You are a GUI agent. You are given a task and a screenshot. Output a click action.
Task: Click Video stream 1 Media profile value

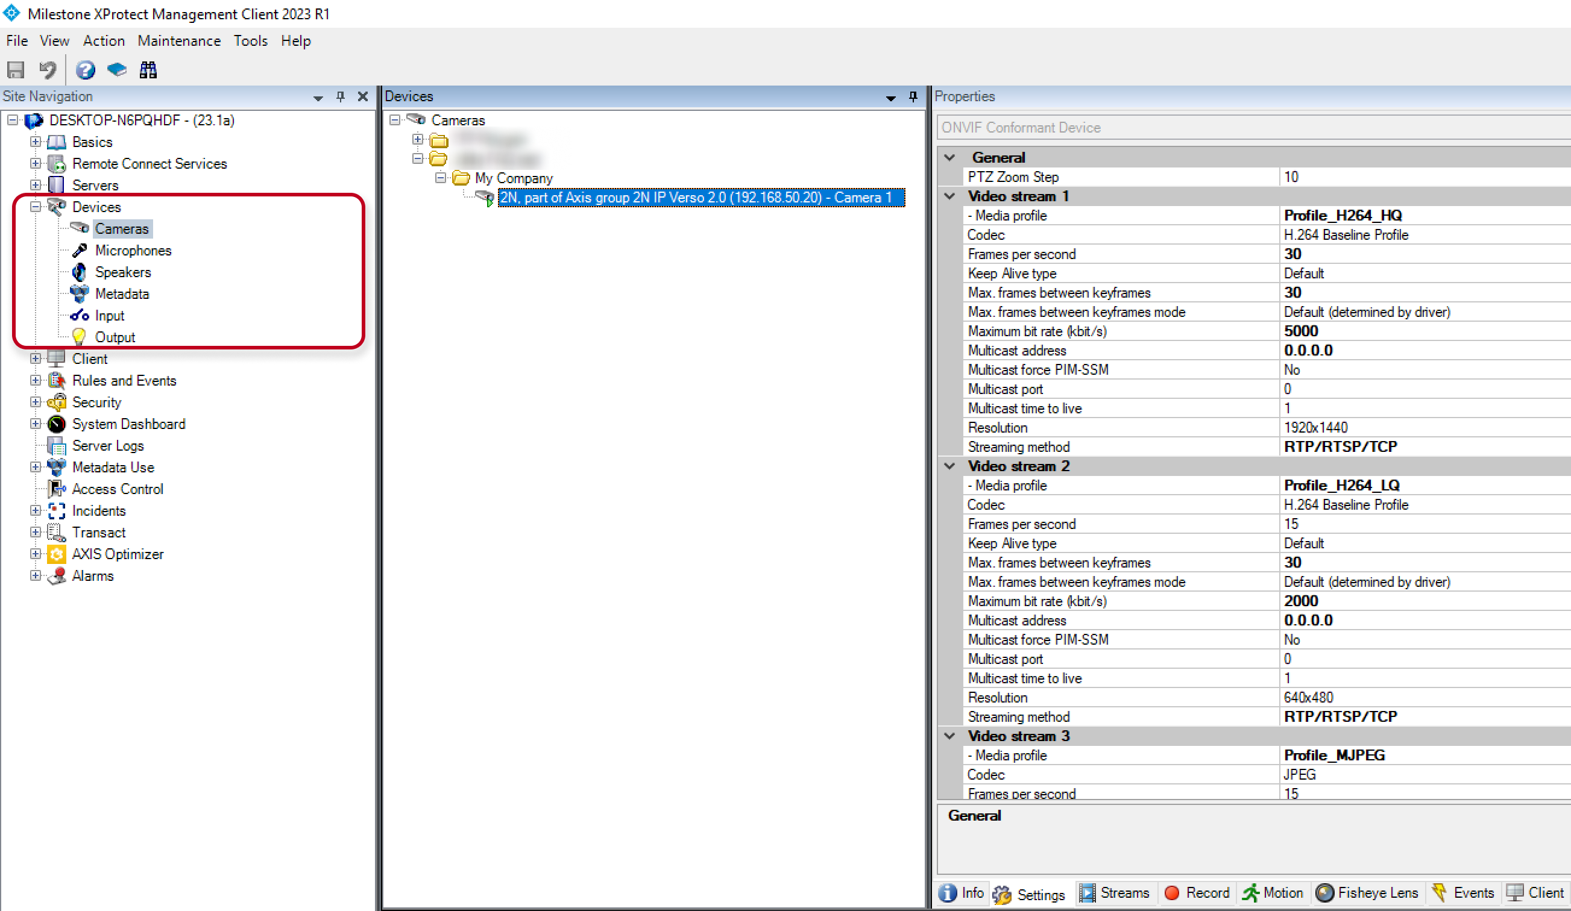tap(1425, 216)
